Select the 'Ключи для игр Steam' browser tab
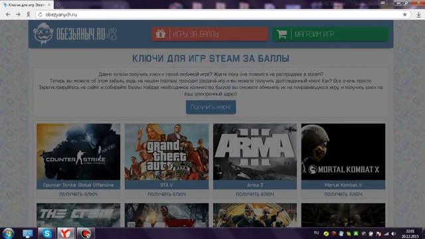 (27, 5)
